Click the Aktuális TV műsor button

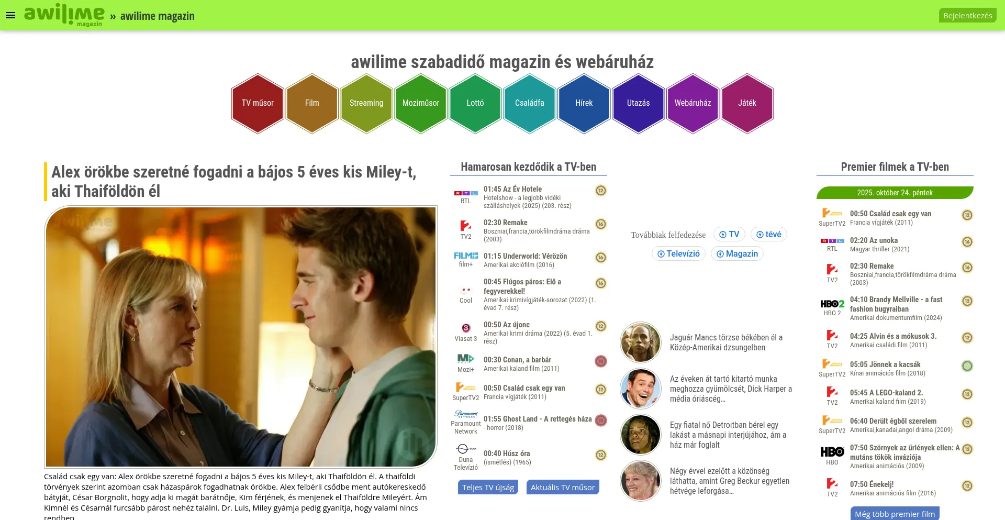(563, 487)
